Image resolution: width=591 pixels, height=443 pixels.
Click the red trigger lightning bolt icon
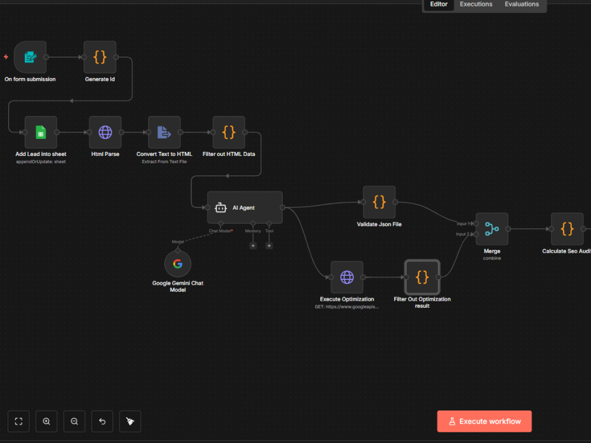6,57
